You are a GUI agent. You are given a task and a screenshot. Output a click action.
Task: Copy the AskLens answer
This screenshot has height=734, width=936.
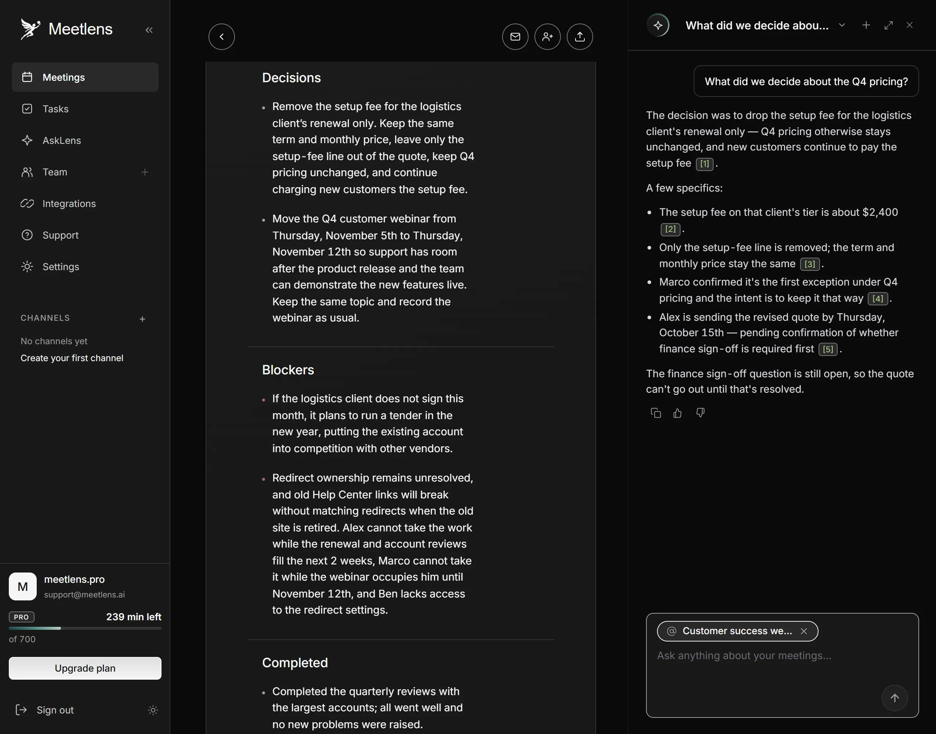coord(656,413)
